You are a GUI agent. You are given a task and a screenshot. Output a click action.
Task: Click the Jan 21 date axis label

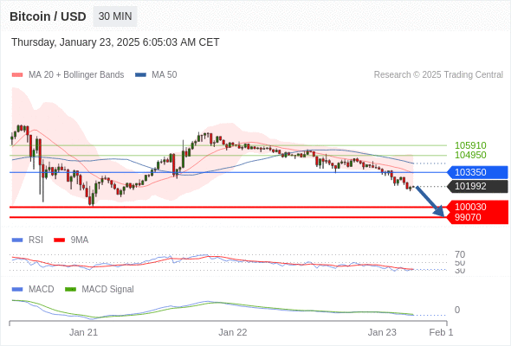click(x=83, y=332)
